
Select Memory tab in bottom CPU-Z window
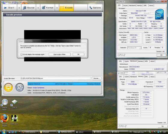point(141,76)
